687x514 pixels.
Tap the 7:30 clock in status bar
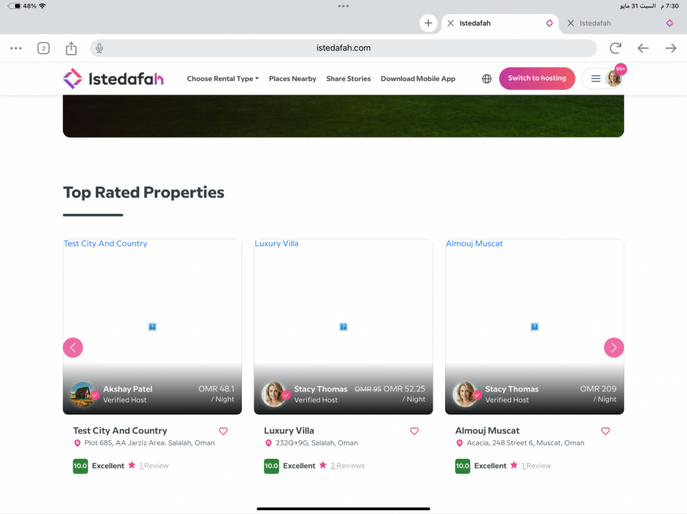tap(672, 6)
